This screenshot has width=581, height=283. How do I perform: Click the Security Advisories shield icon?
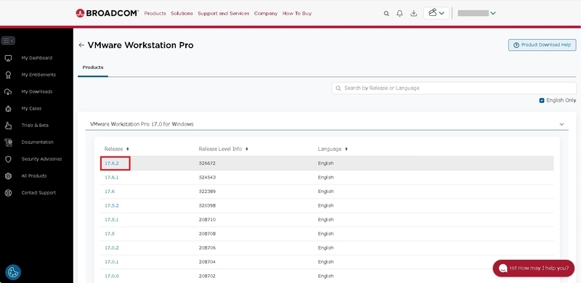8,160
